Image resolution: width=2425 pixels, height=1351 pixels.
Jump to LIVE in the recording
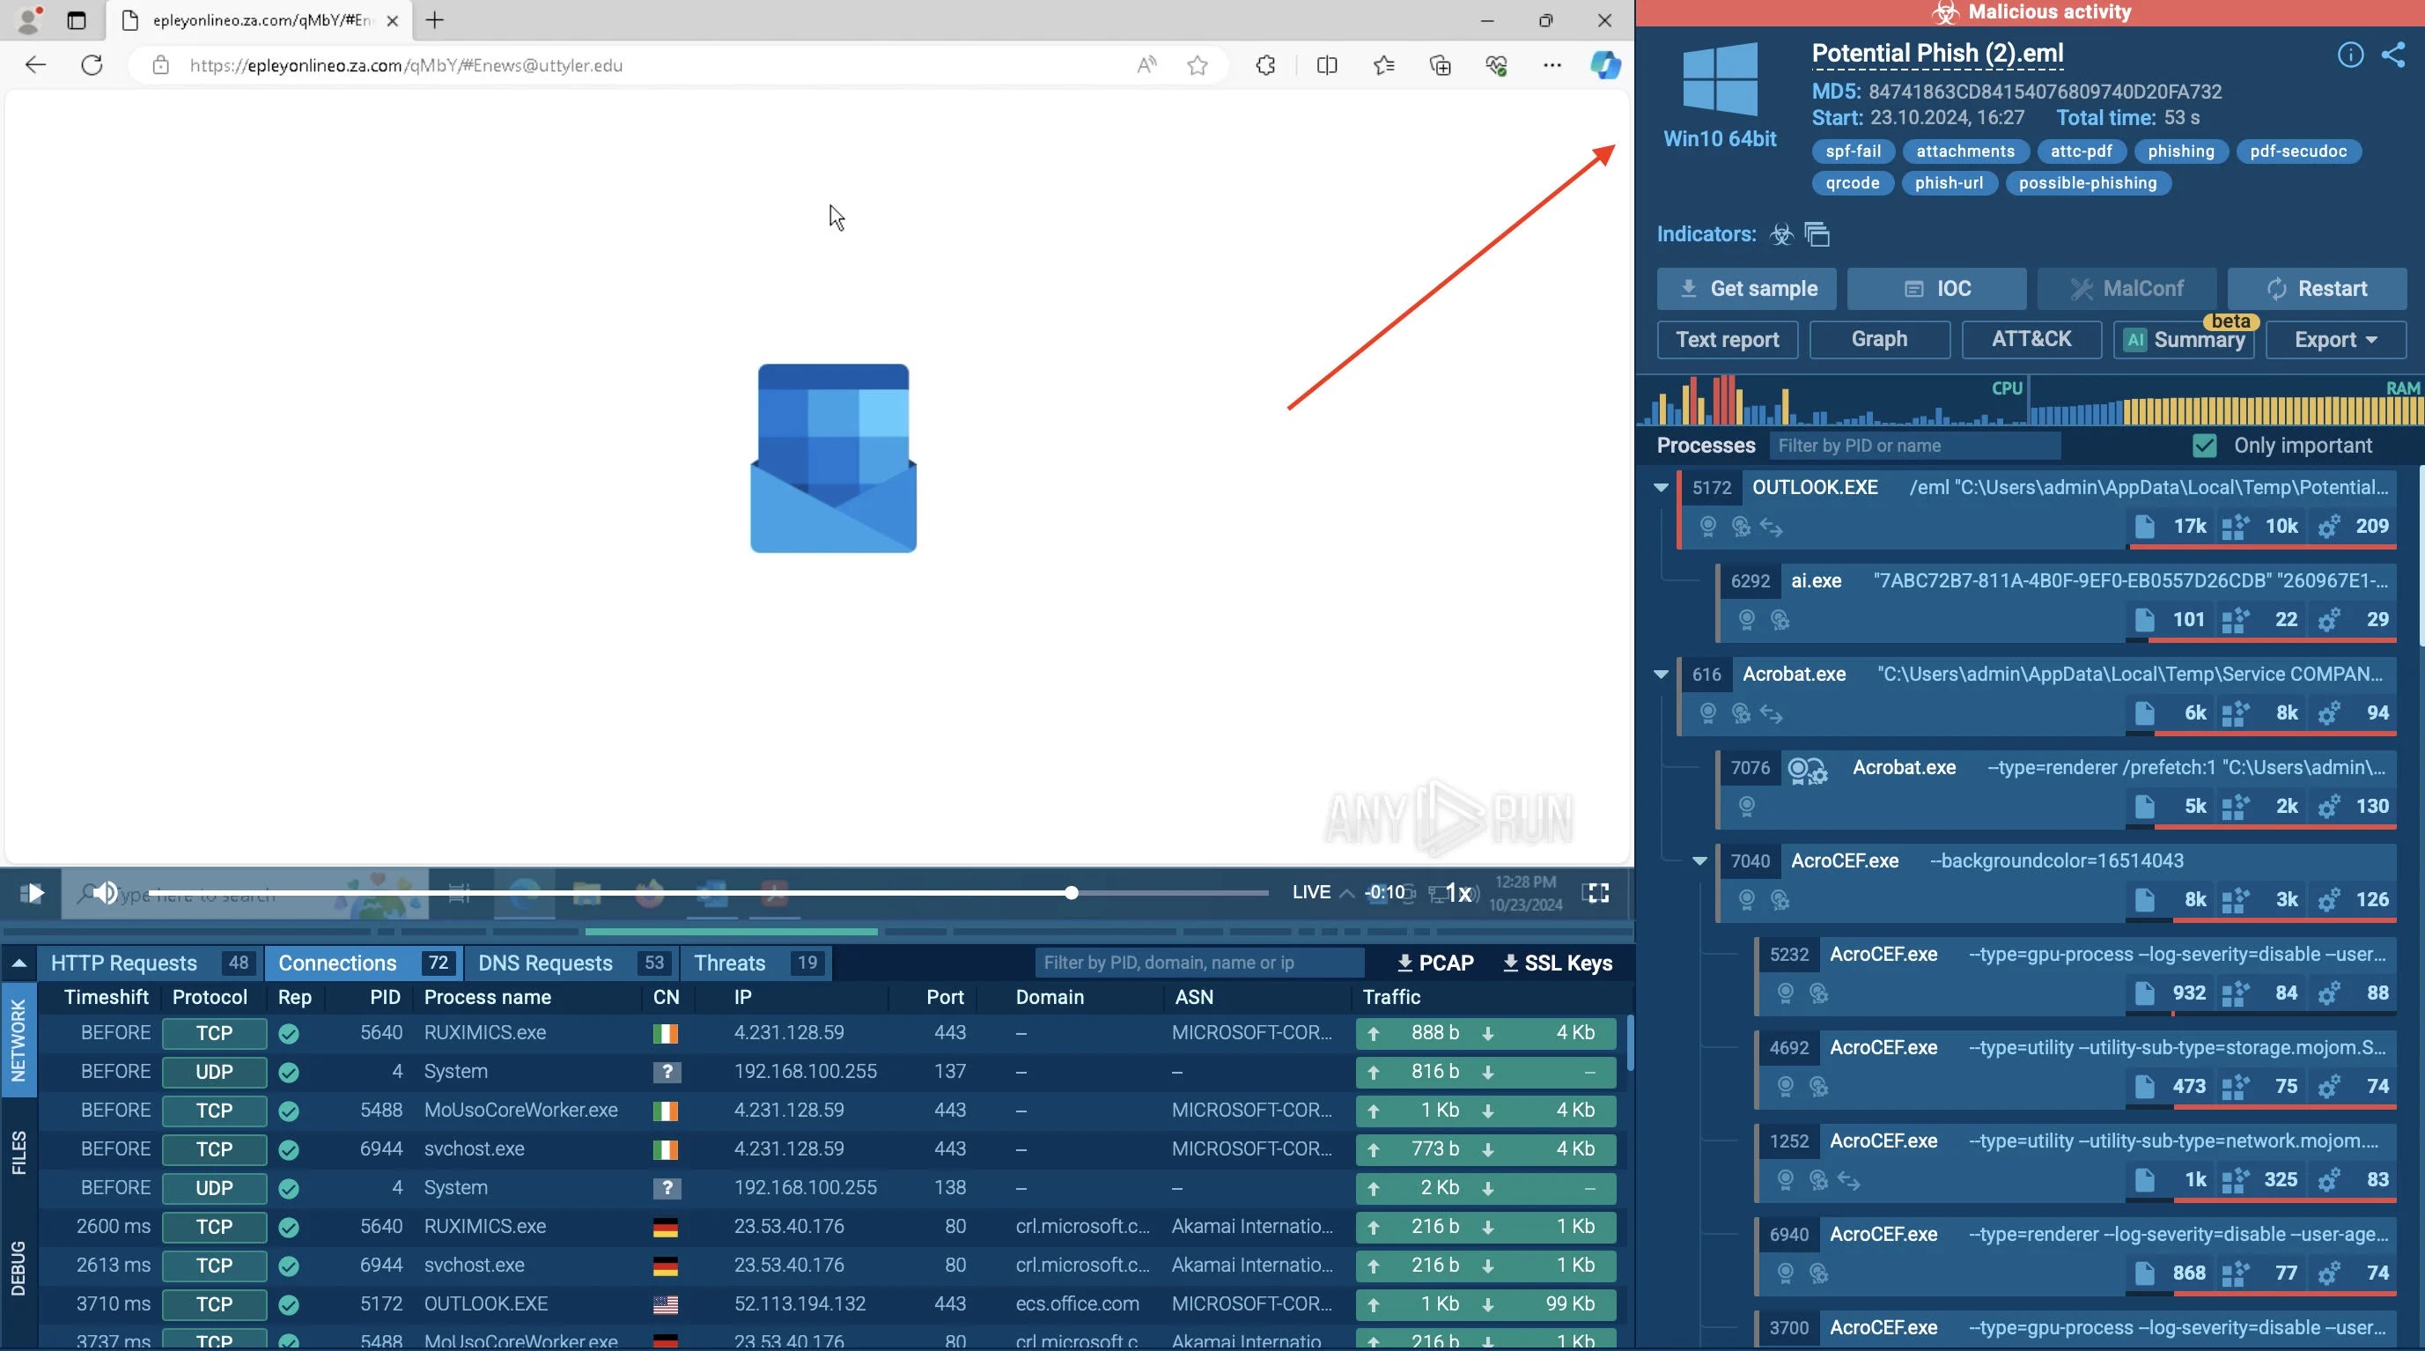[1310, 892]
